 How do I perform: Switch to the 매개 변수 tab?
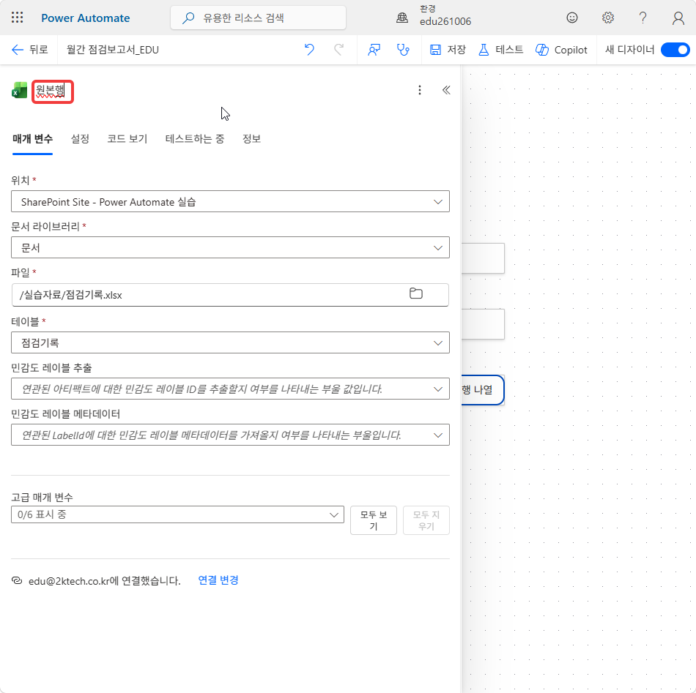[x=32, y=139]
